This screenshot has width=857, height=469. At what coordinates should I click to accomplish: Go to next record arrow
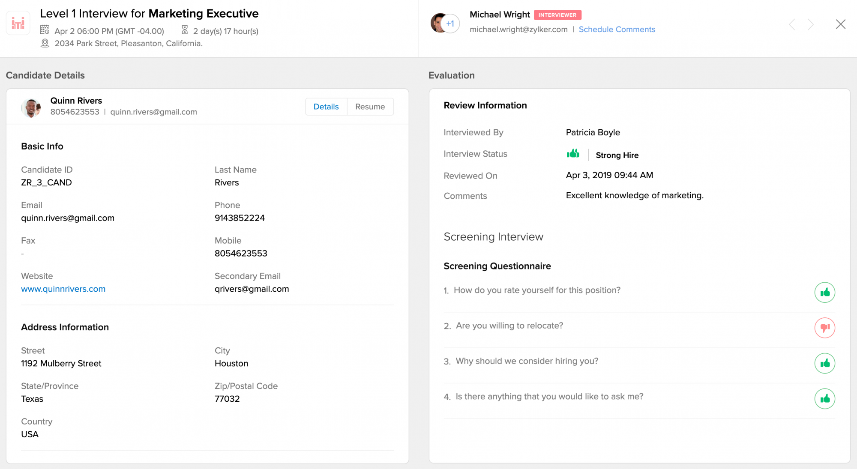(x=810, y=24)
